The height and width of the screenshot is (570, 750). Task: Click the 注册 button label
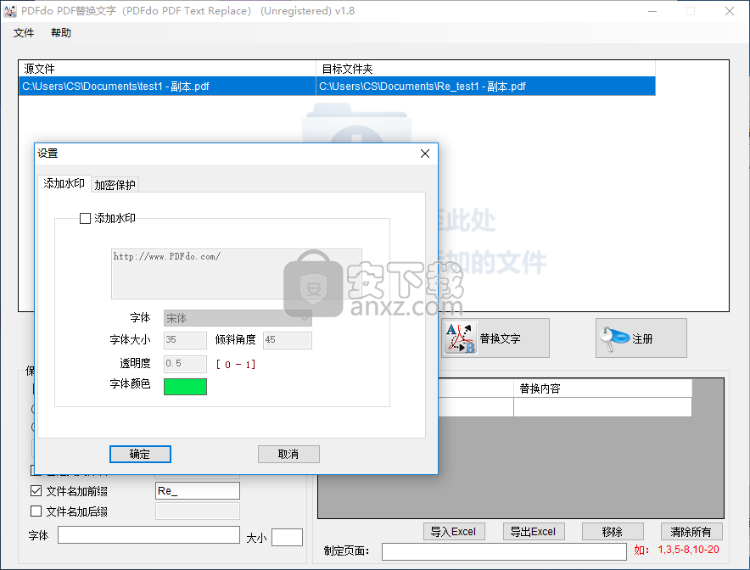click(642, 338)
